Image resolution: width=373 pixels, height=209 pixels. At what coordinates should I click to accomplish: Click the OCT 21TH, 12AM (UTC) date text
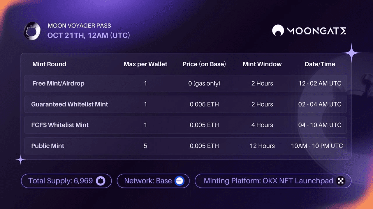click(89, 35)
